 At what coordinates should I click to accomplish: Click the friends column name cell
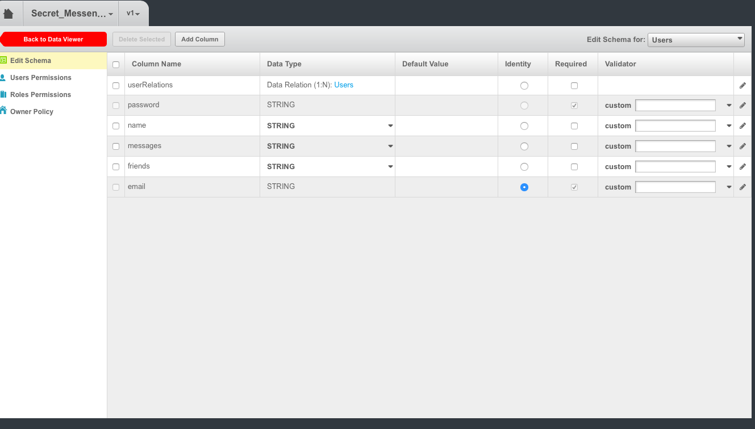[193, 166]
